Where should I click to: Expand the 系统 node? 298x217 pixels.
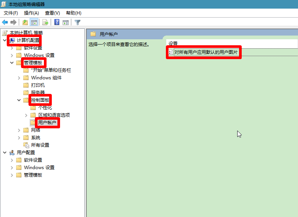click(x=19, y=138)
